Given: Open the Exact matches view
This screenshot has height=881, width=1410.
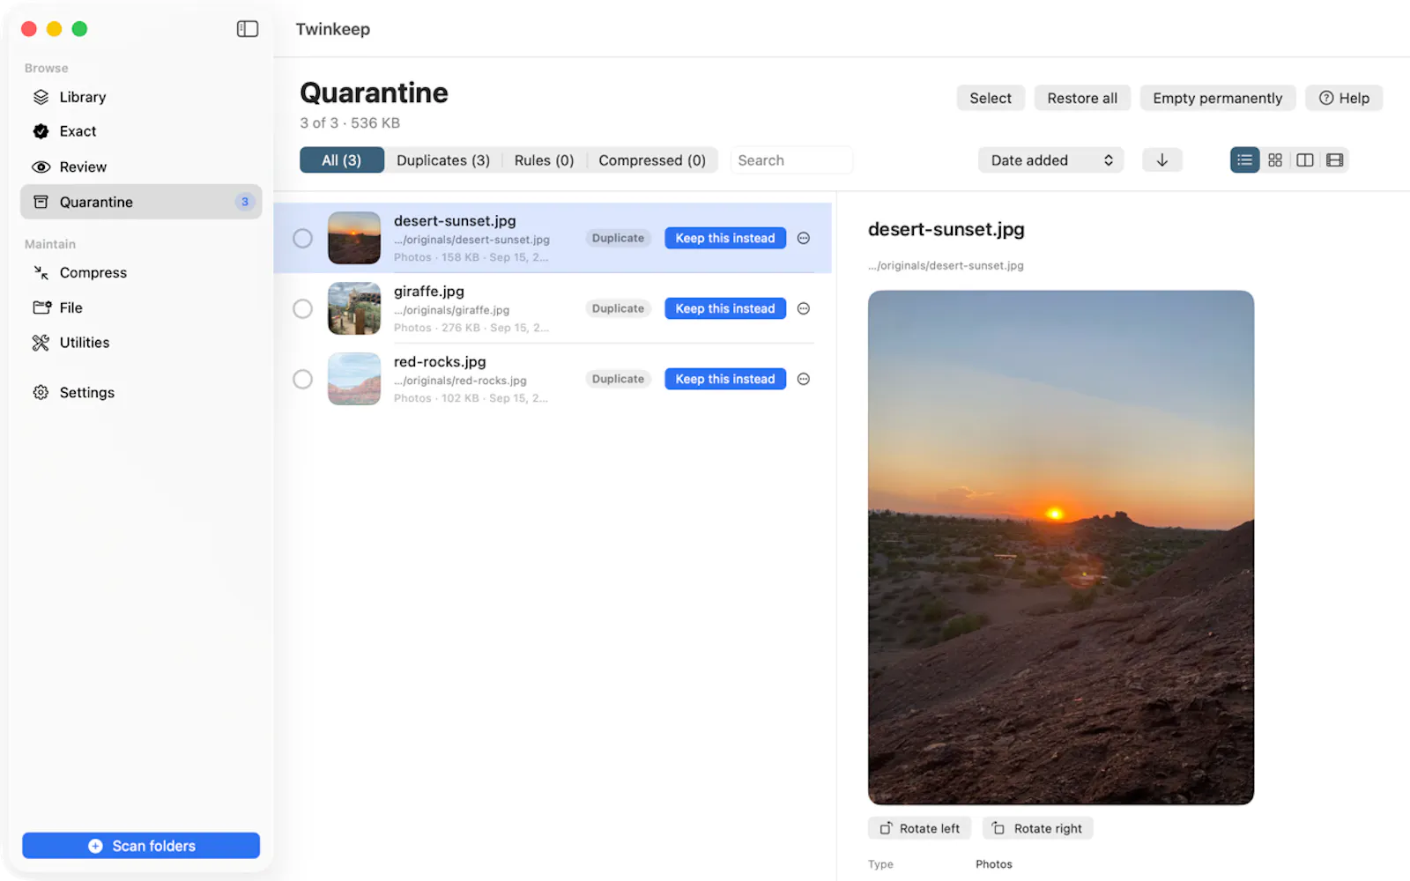Looking at the screenshot, I should (x=141, y=131).
